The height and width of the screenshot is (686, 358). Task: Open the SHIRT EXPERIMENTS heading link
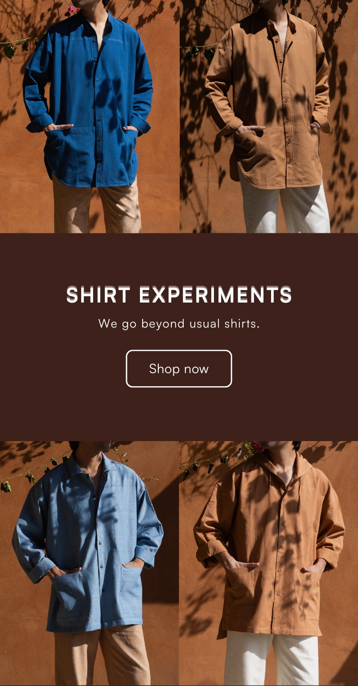[x=179, y=295]
